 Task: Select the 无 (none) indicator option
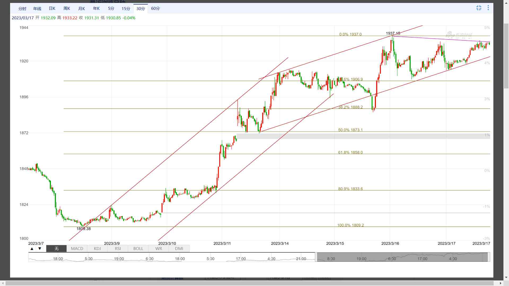click(56, 249)
